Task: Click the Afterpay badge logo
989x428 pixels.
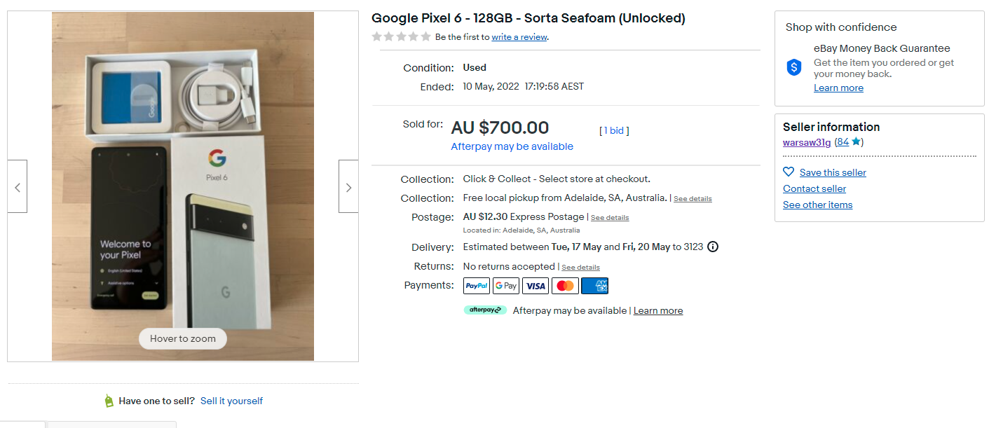Action: [485, 310]
